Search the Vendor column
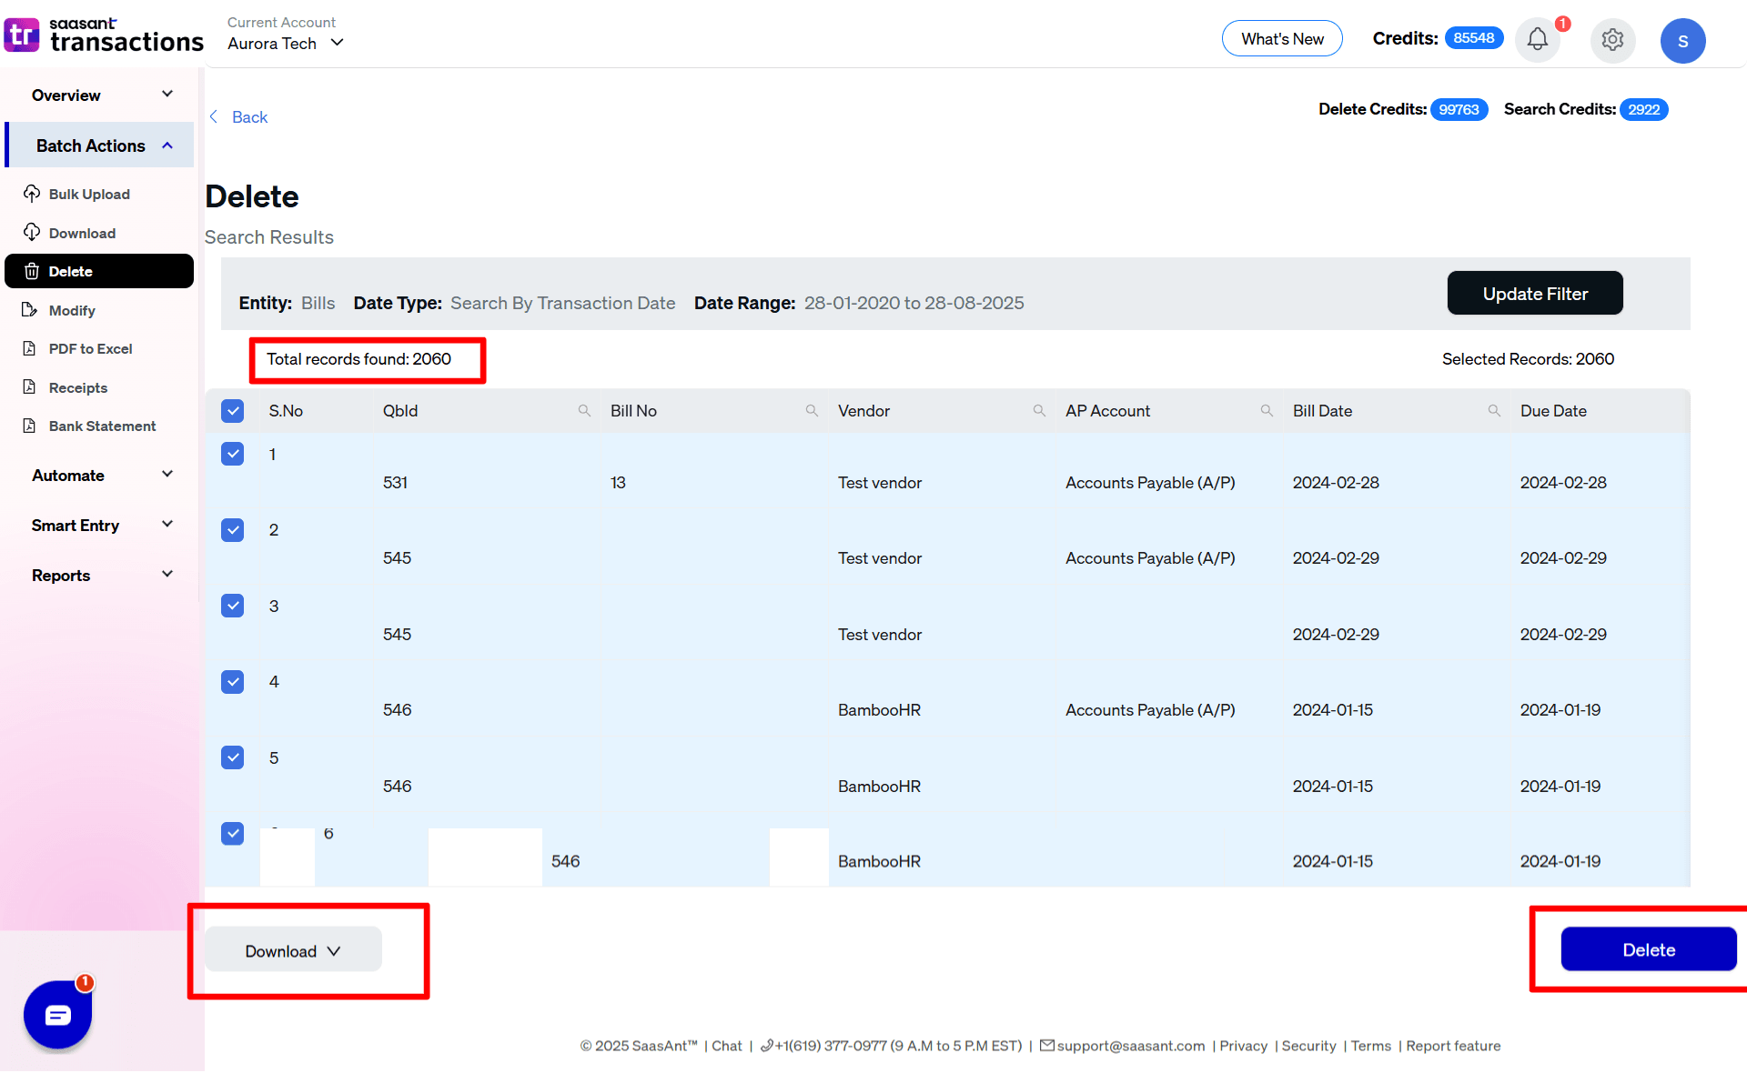 point(1039,411)
